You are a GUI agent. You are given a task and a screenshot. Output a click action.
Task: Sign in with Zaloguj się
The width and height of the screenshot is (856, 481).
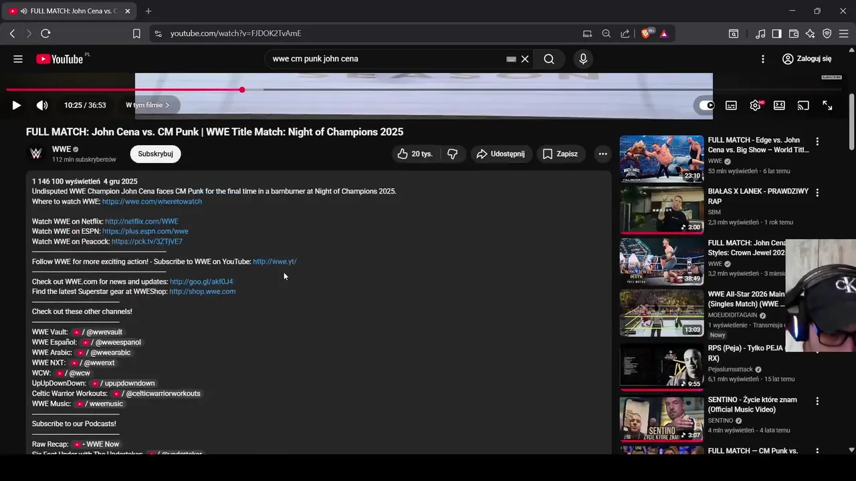[807, 59]
